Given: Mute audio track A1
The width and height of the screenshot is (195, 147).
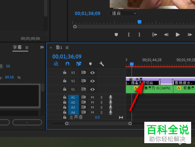Looking at the screenshot, I should coord(92,97).
